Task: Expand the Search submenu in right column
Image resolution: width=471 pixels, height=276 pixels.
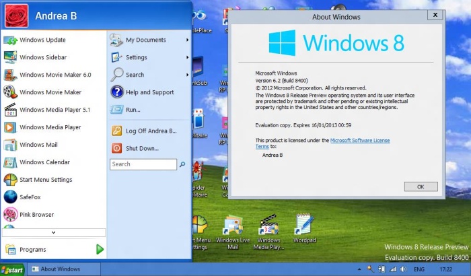Action: 149,75
